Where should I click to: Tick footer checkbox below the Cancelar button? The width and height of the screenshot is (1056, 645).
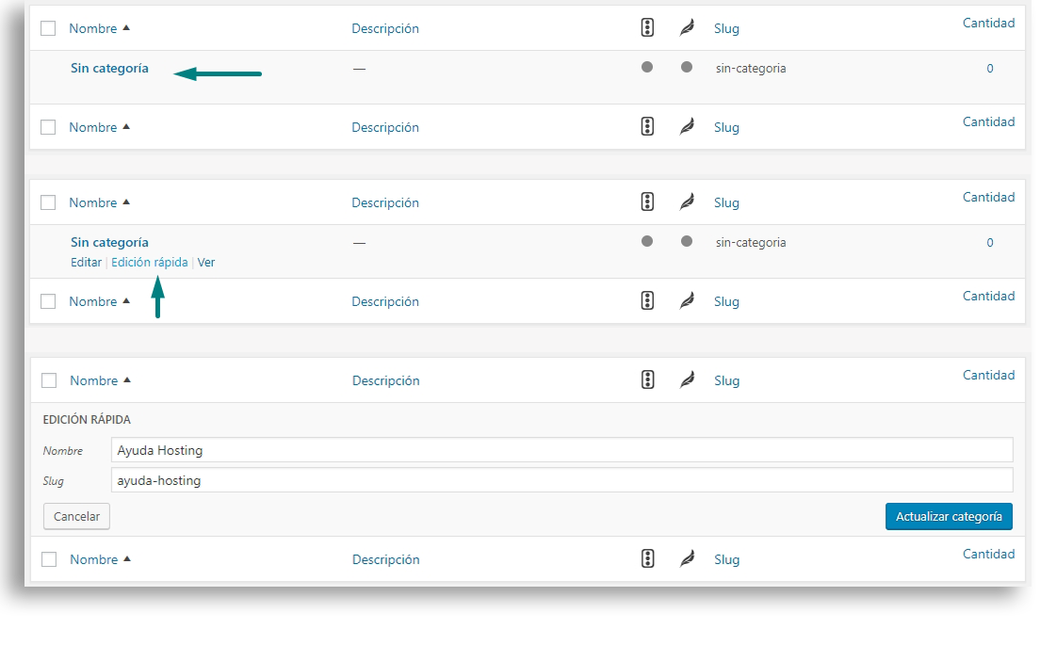pos(49,559)
